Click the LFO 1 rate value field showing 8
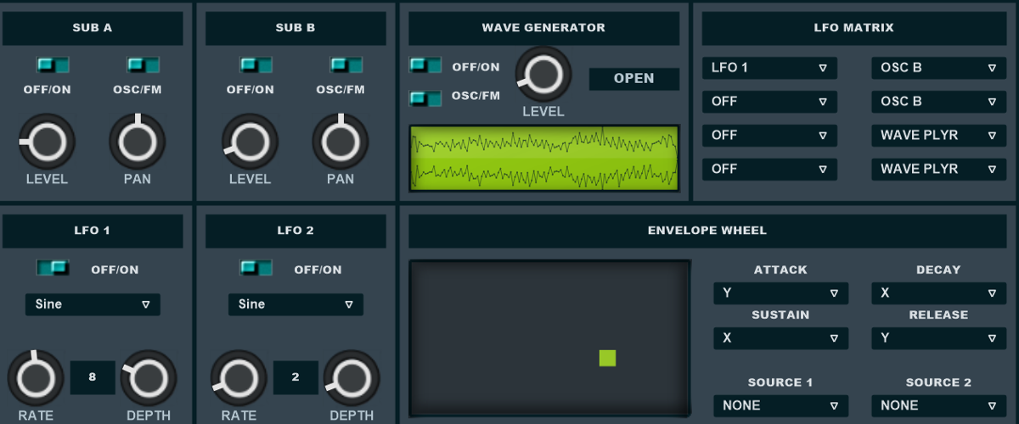This screenshot has height=424, width=1019. [x=92, y=377]
